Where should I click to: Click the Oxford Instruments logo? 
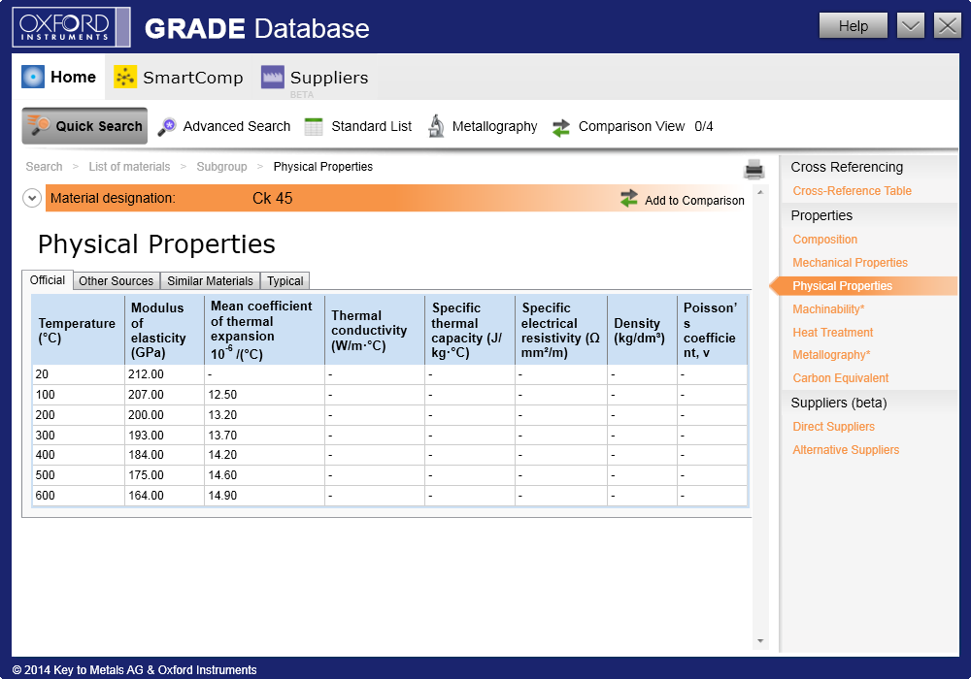(x=71, y=27)
